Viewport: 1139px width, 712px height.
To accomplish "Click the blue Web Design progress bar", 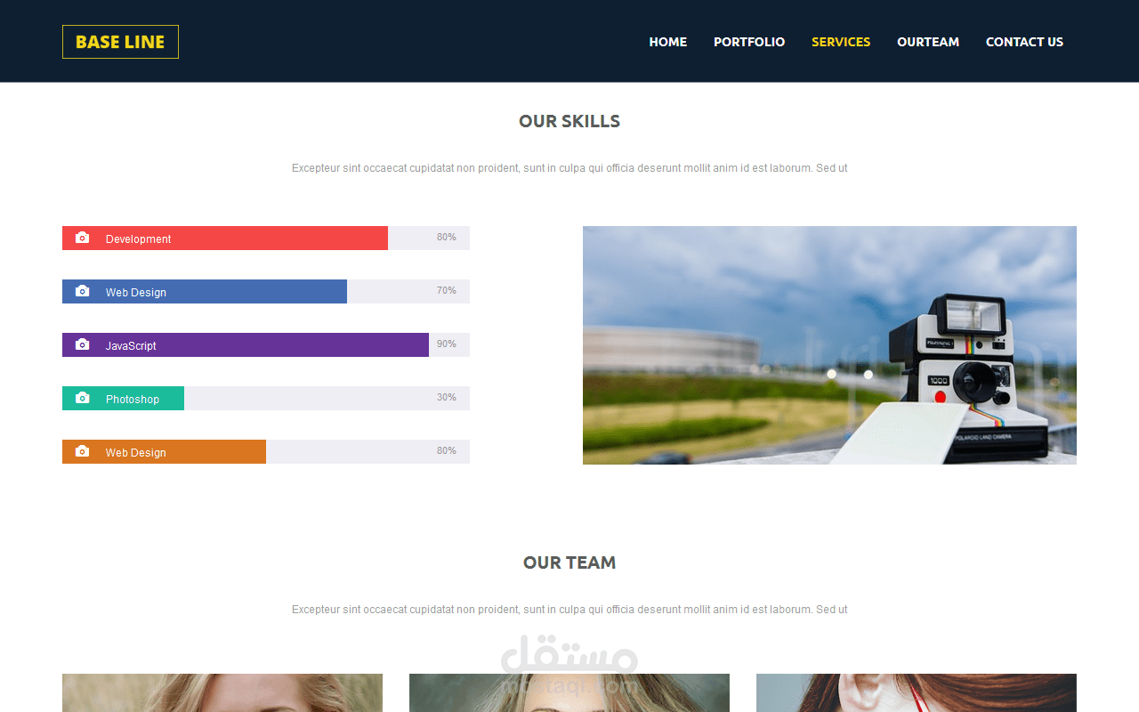I will pyautogui.click(x=205, y=291).
